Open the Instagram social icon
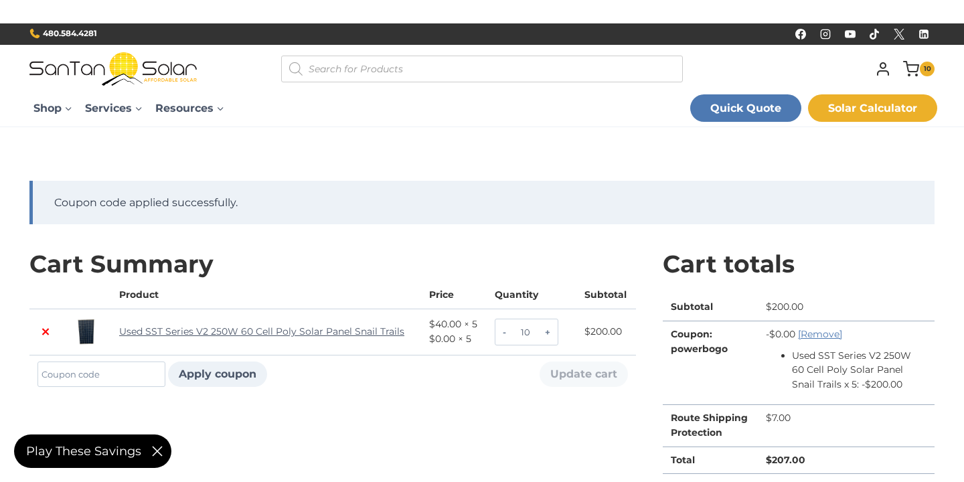964x482 pixels. coord(825,34)
